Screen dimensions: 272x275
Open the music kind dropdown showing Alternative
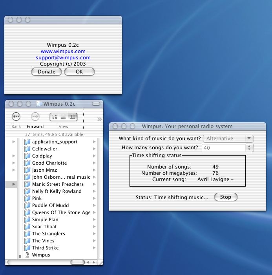(x=228, y=139)
